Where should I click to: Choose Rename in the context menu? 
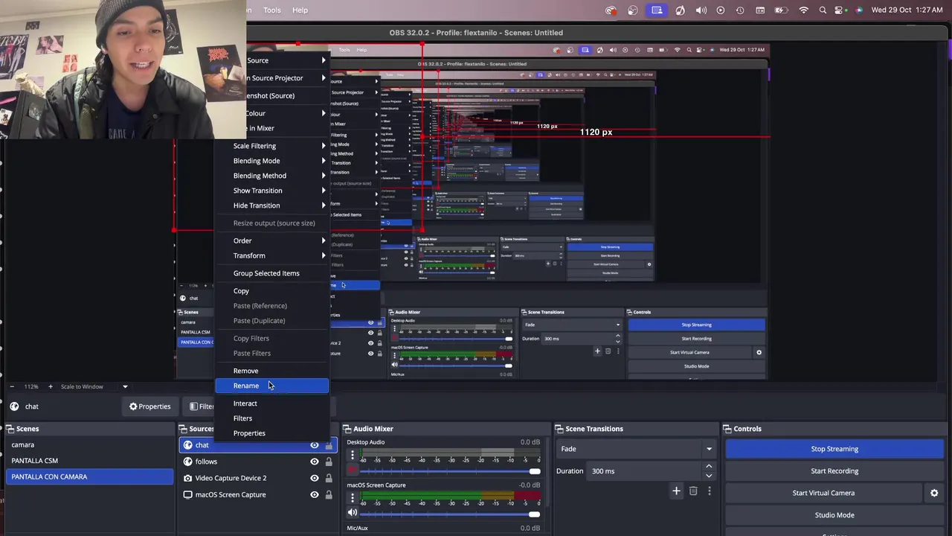point(271,386)
